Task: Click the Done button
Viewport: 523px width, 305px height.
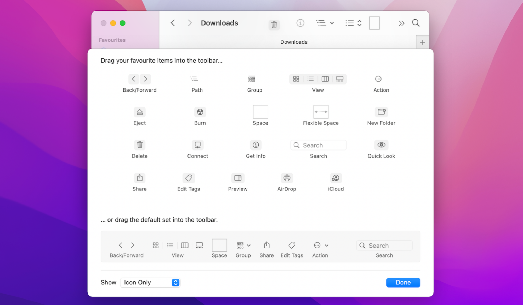Action: 403,283
